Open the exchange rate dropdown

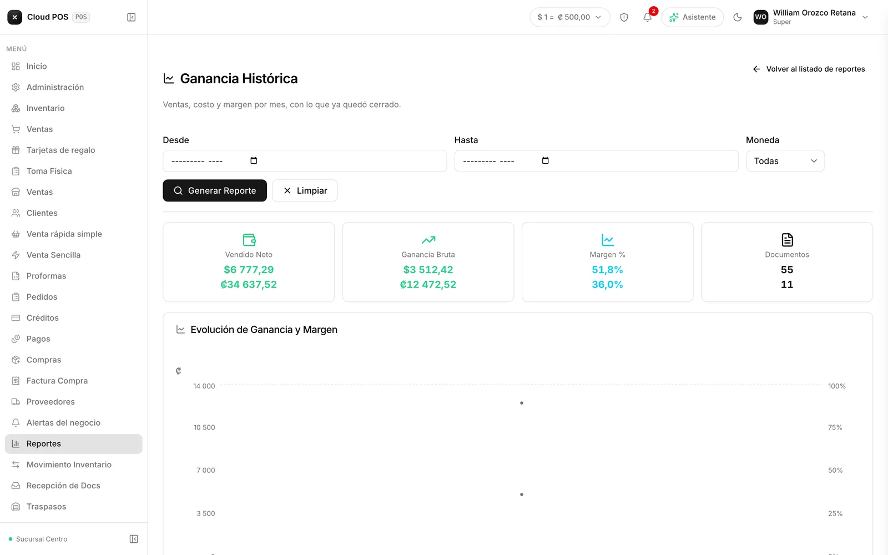[x=570, y=17]
